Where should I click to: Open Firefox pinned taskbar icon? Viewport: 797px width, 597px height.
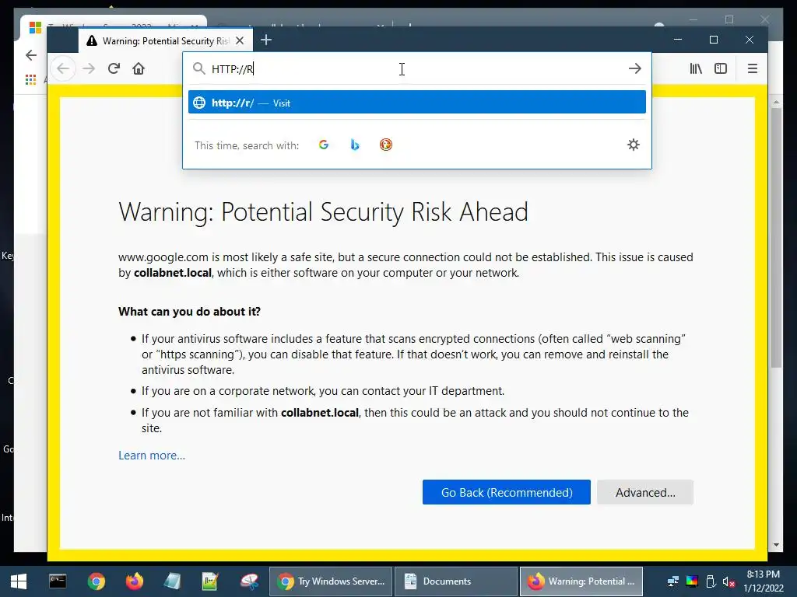pyautogui.click(x=135, y=581)
